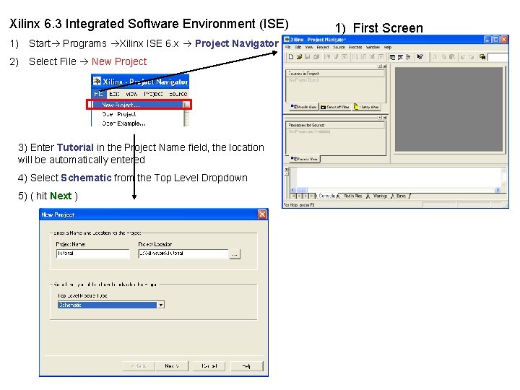Select the Process View tab
The width and height of the screenshot is (520, 390).
click(x=305, y=159)
